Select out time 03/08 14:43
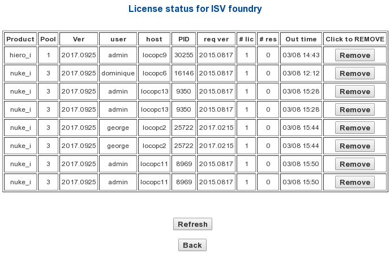 pyautogui.click(x=301, y=55)
